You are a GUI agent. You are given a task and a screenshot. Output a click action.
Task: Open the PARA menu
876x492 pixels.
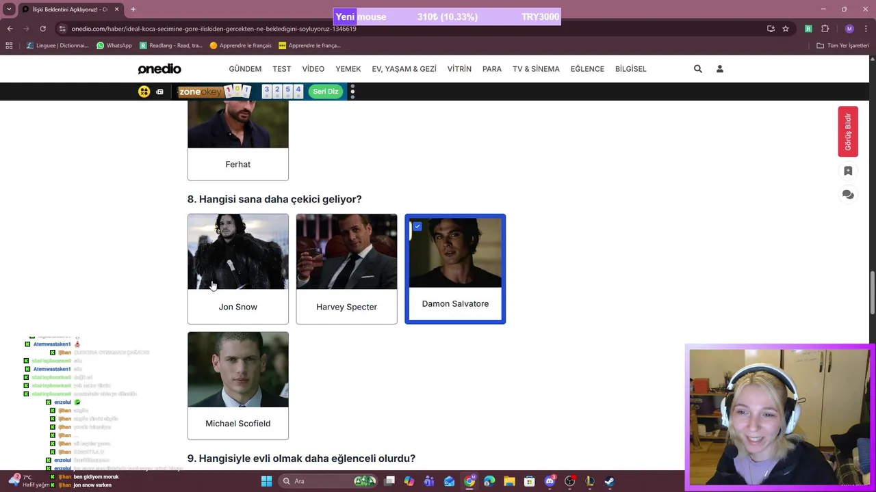pos(492,69)
